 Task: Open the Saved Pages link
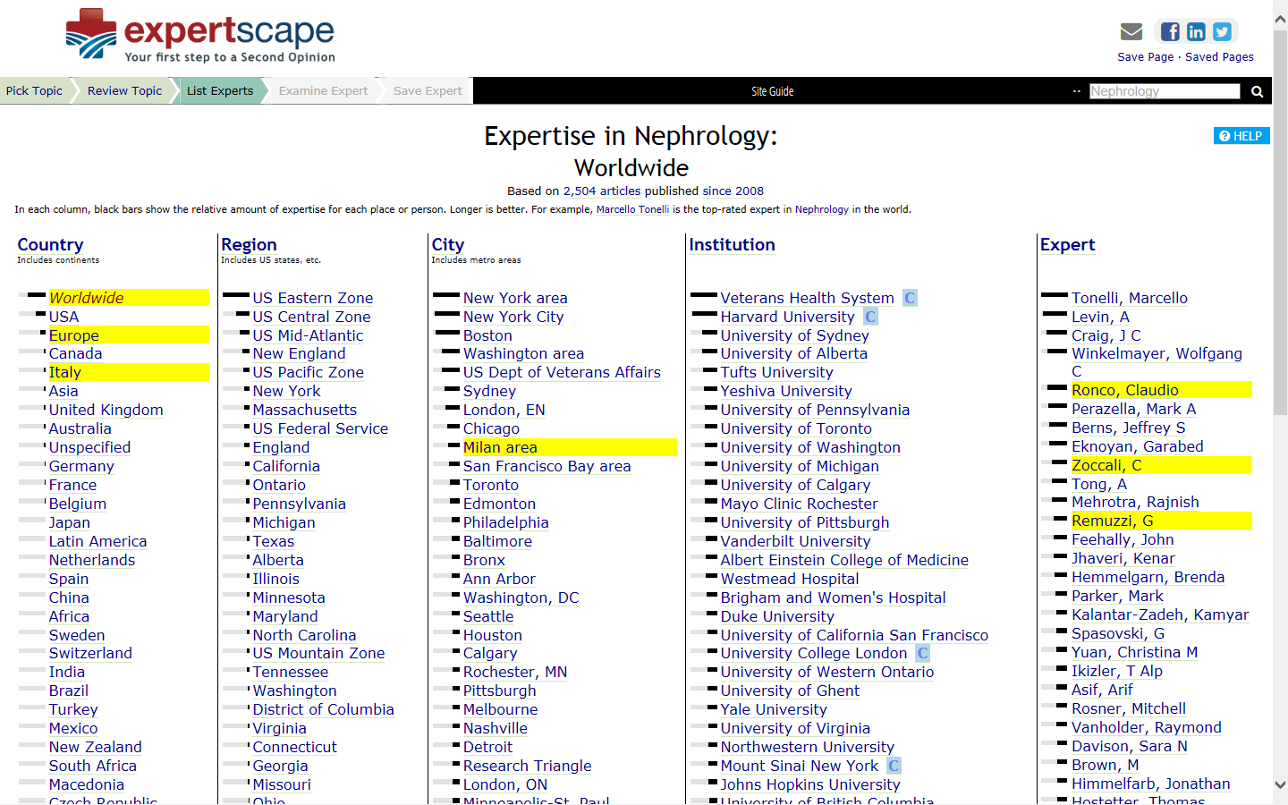coord(1219,56)
